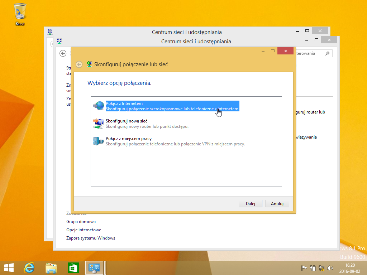Open the Action Center flag icon
367x275 pixels.
304,268
